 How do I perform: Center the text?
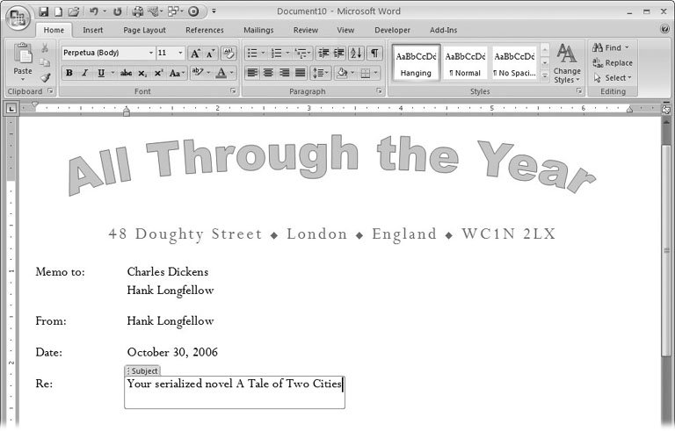tap(268, 73)
